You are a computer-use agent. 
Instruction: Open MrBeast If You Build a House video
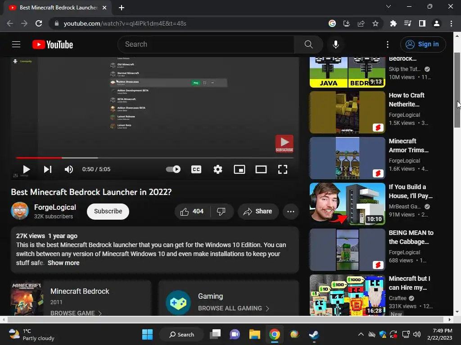coord(347,204)
